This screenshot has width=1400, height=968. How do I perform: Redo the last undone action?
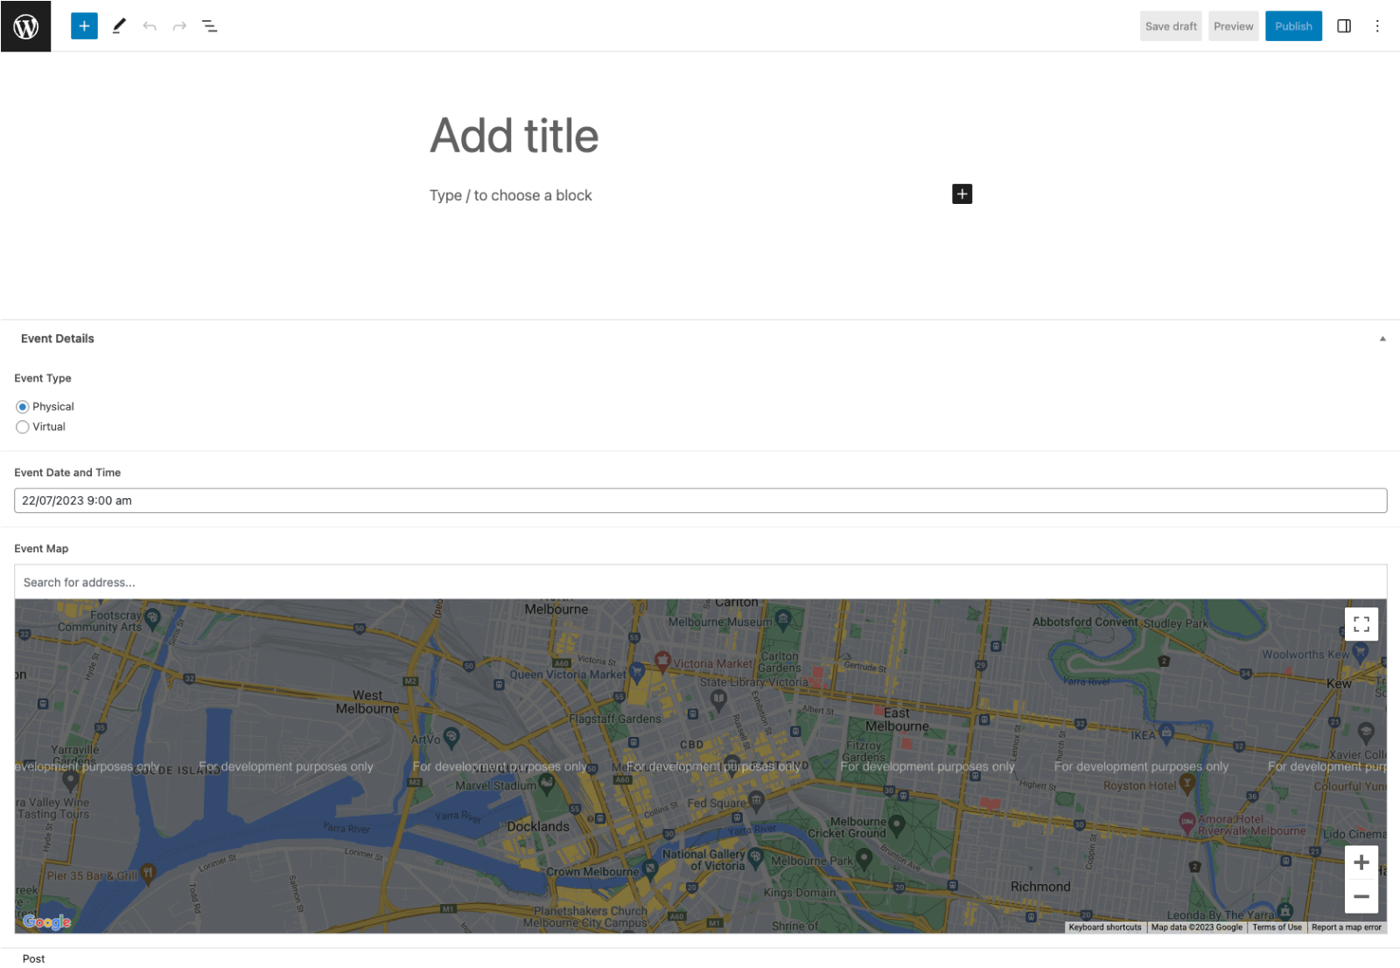click(x=179, y=25)
